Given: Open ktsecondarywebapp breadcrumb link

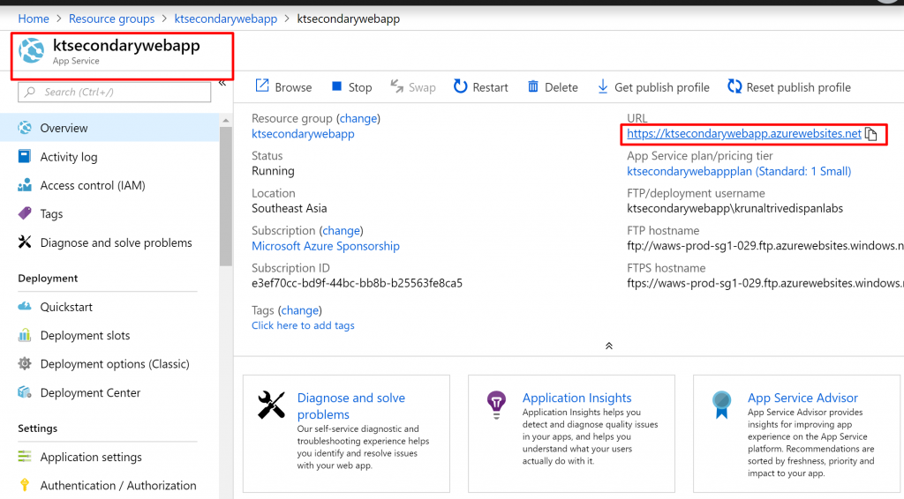Looking at the screenshot, I should [x=225, y=19].
